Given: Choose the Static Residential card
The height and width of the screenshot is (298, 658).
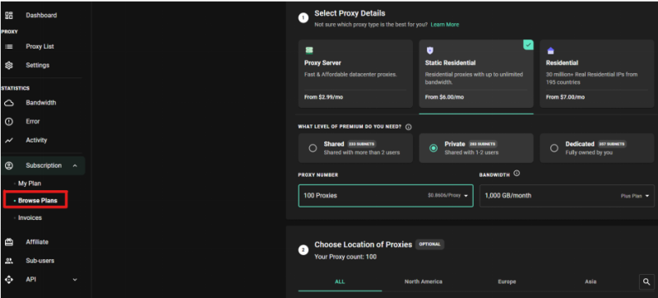Looking at the screenshot, I should (476, 73).
